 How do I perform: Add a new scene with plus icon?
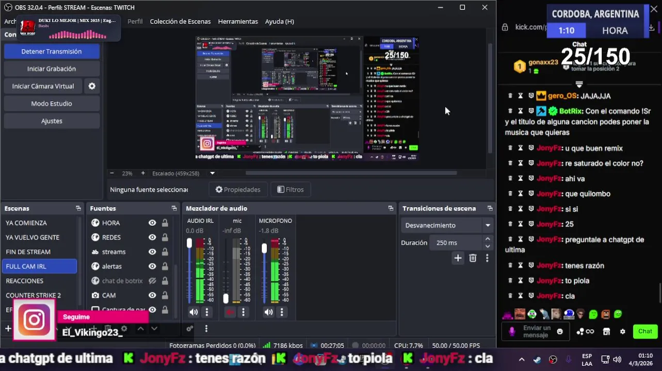point(8,328)
